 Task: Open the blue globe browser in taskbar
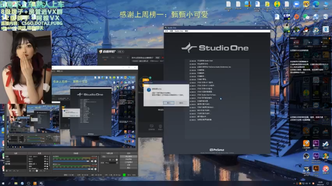tap(22, 183)
